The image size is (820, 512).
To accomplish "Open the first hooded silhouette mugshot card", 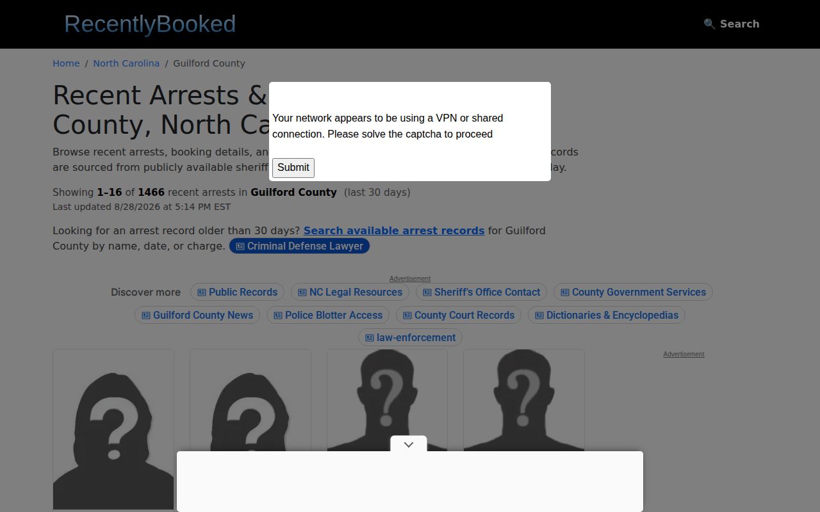I will pos(113,429).
